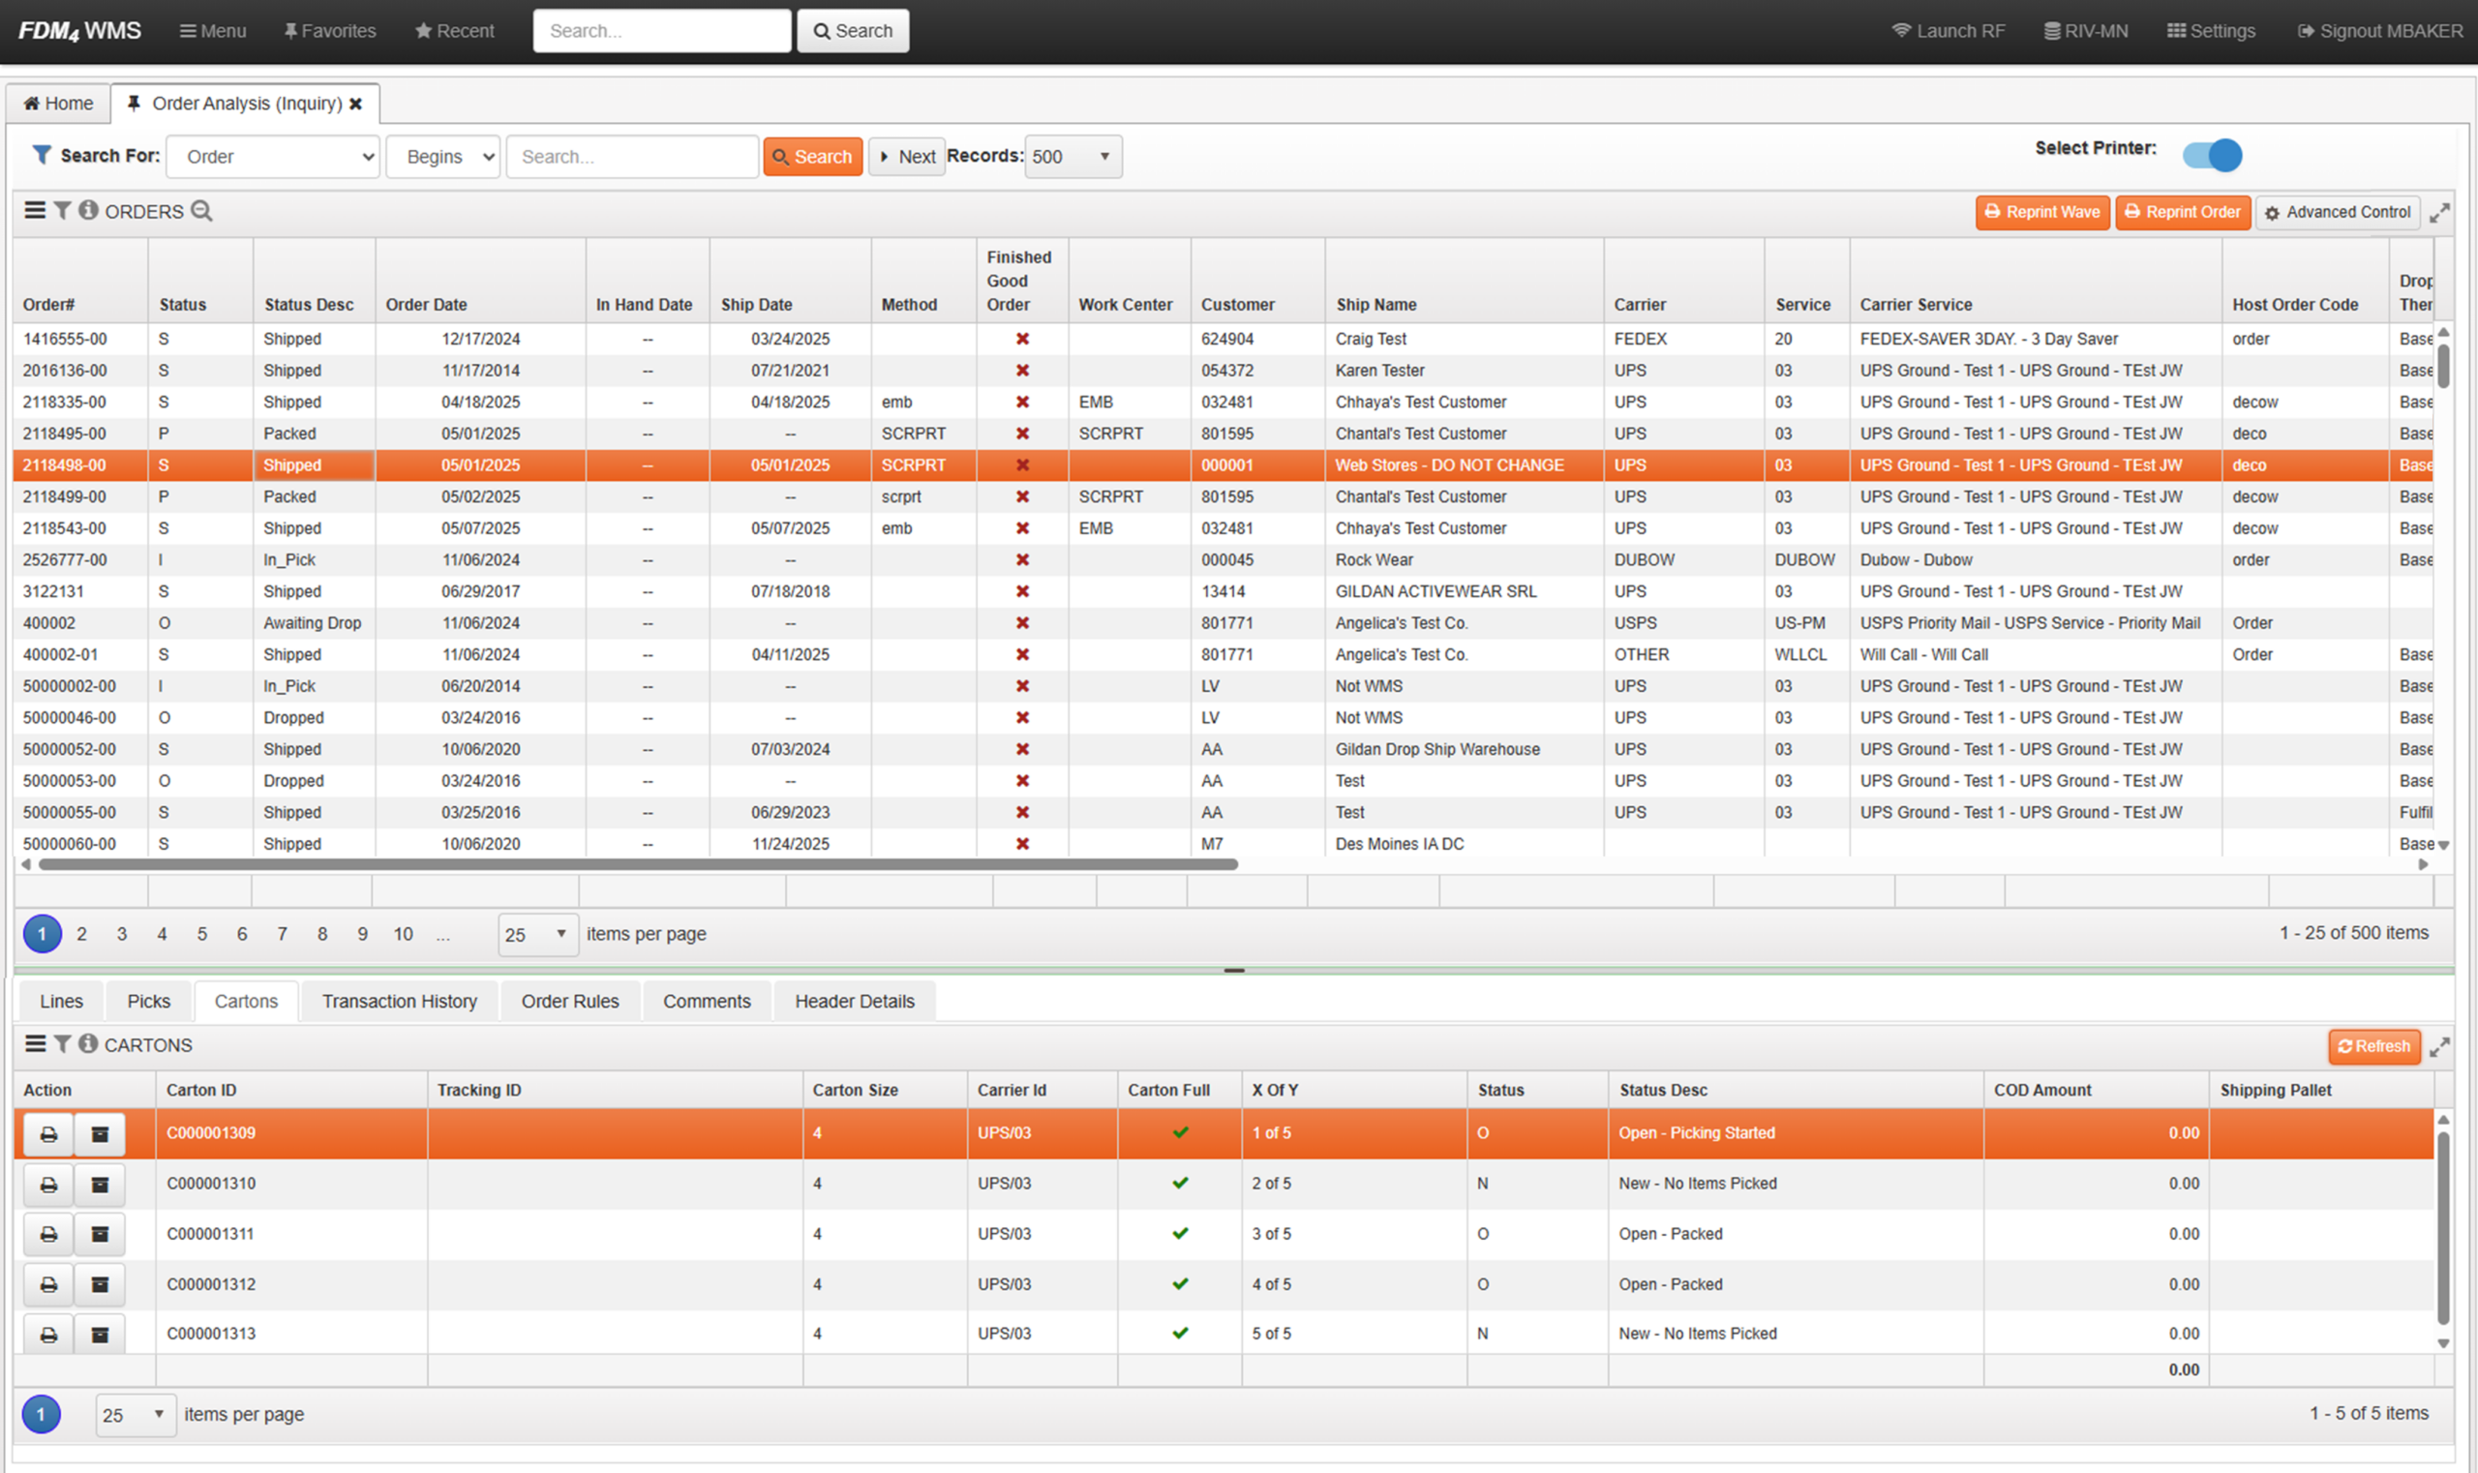This screenshot has width=2478, height=1473.
Task: Click the Advanced Control button
Action: [2337, 212]
